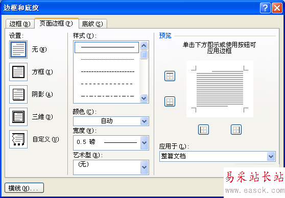The height and width of the screenshot is (198, 285).
Task: Toggle the bottom border button in preview
Action: click(x=170, y=102)
